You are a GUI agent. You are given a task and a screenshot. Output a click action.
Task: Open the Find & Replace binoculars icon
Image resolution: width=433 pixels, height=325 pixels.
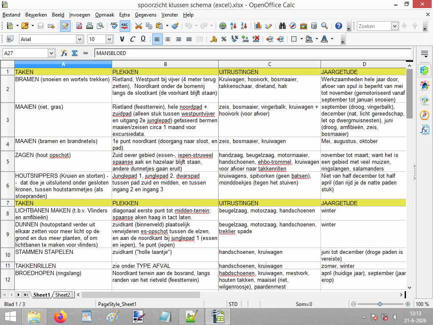coord(282,26)
